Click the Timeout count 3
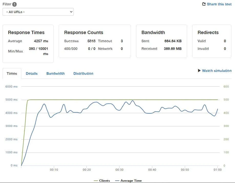Image resolution: width=235 pixels, height=183 pixels. point(122,41)
